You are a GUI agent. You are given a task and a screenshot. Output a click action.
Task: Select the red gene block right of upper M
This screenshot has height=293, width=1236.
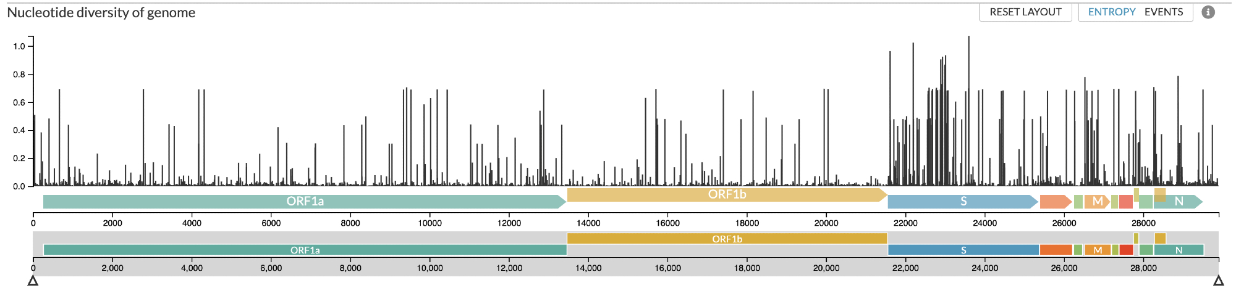tap(1125, 202)
